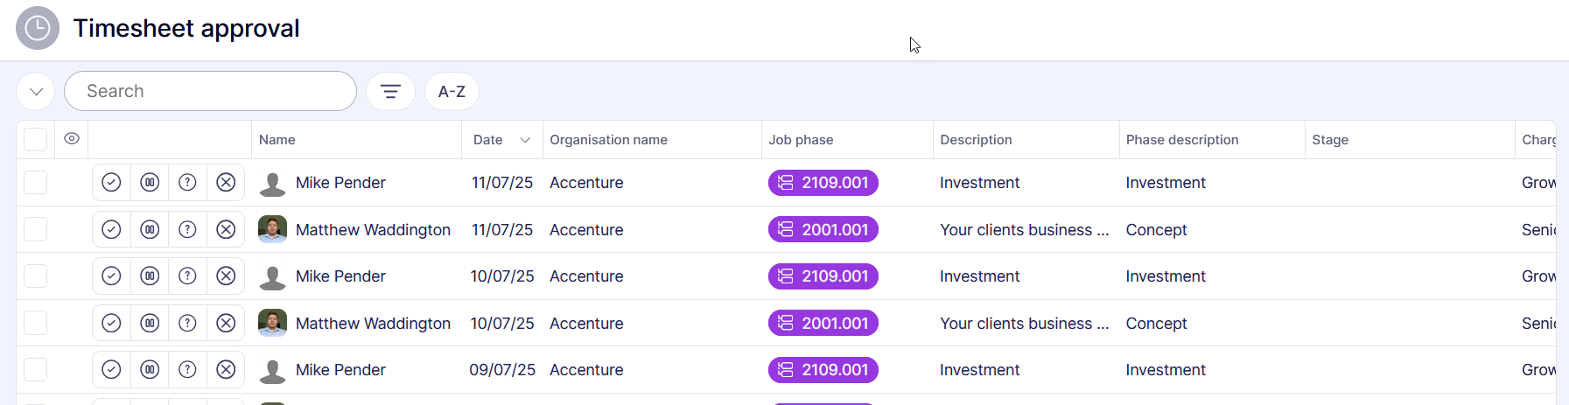The width and height of the screenshot is (1569, 405).
Task: Click inside the Search input field
Action: click(210, 91)
